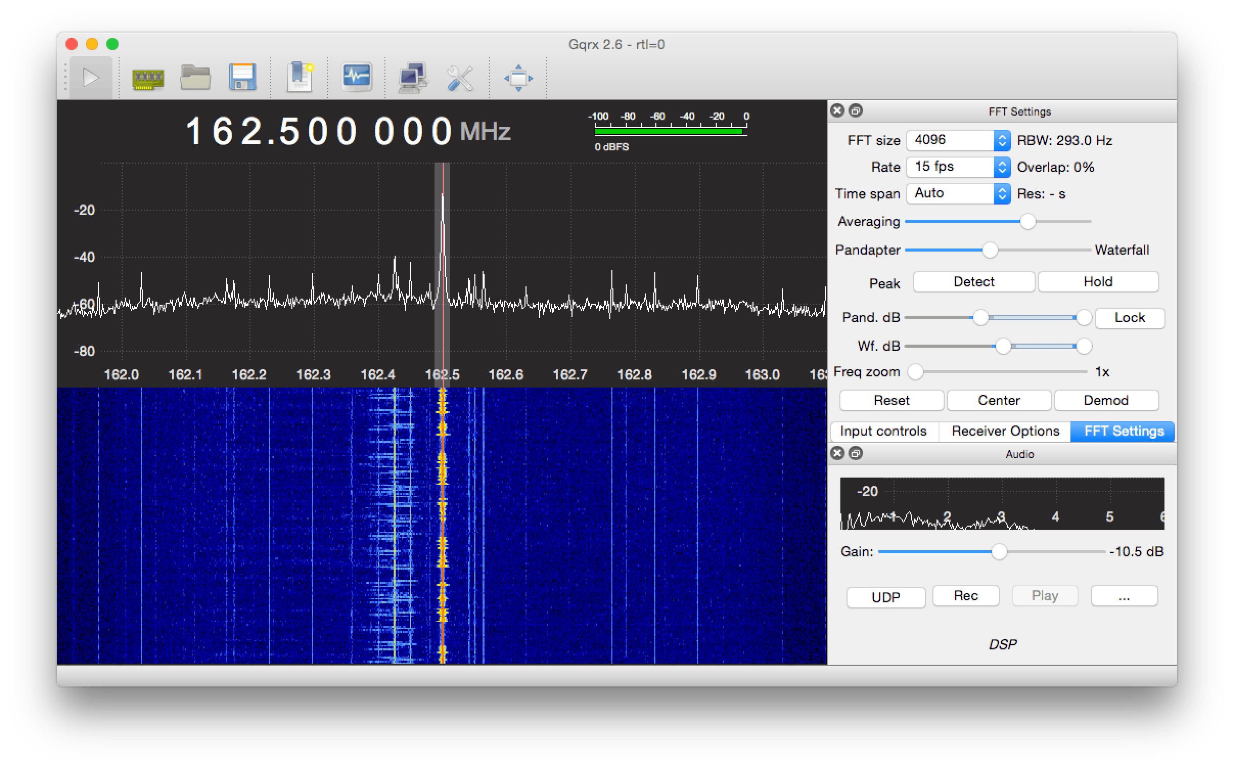1234x768 pixels.
Task: Open I/O device configuration circuit board icon
Action: pos(148,79)
